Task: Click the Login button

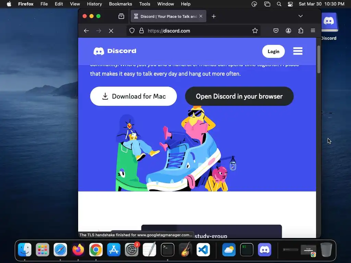Action: click(274, 51)
